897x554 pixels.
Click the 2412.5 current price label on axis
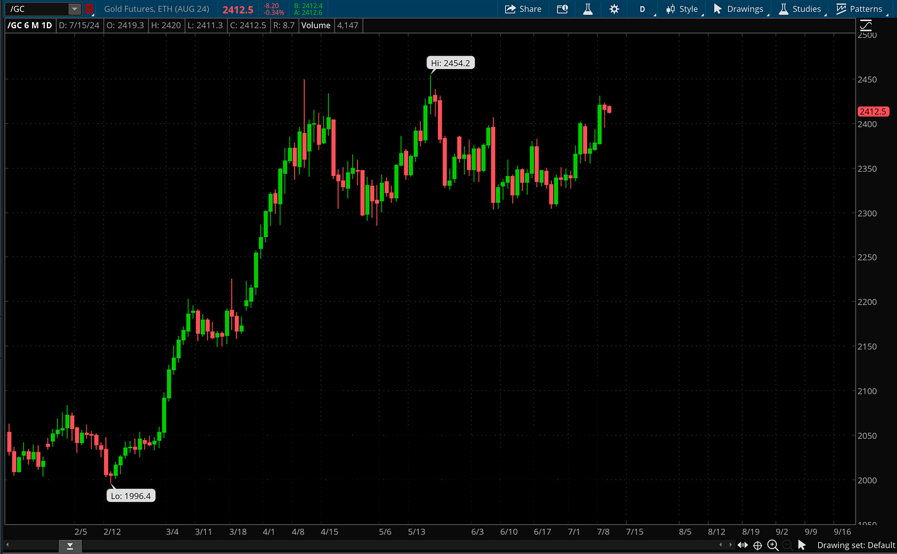(873, 111)
